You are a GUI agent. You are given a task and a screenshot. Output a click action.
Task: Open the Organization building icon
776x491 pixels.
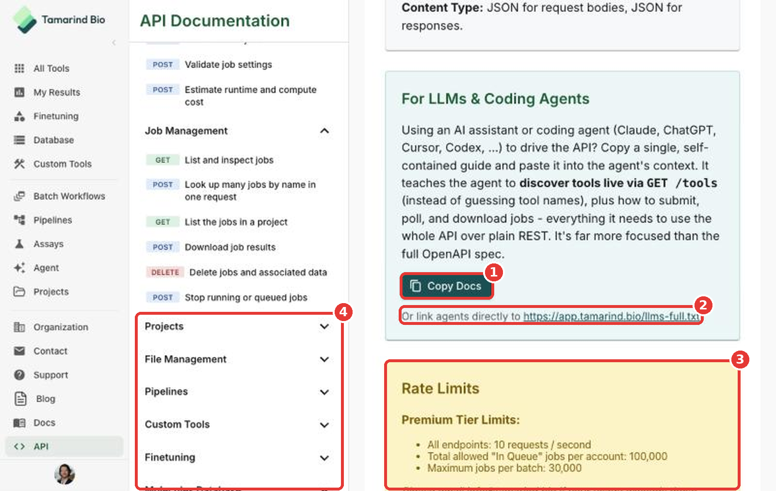pos(19,327)
